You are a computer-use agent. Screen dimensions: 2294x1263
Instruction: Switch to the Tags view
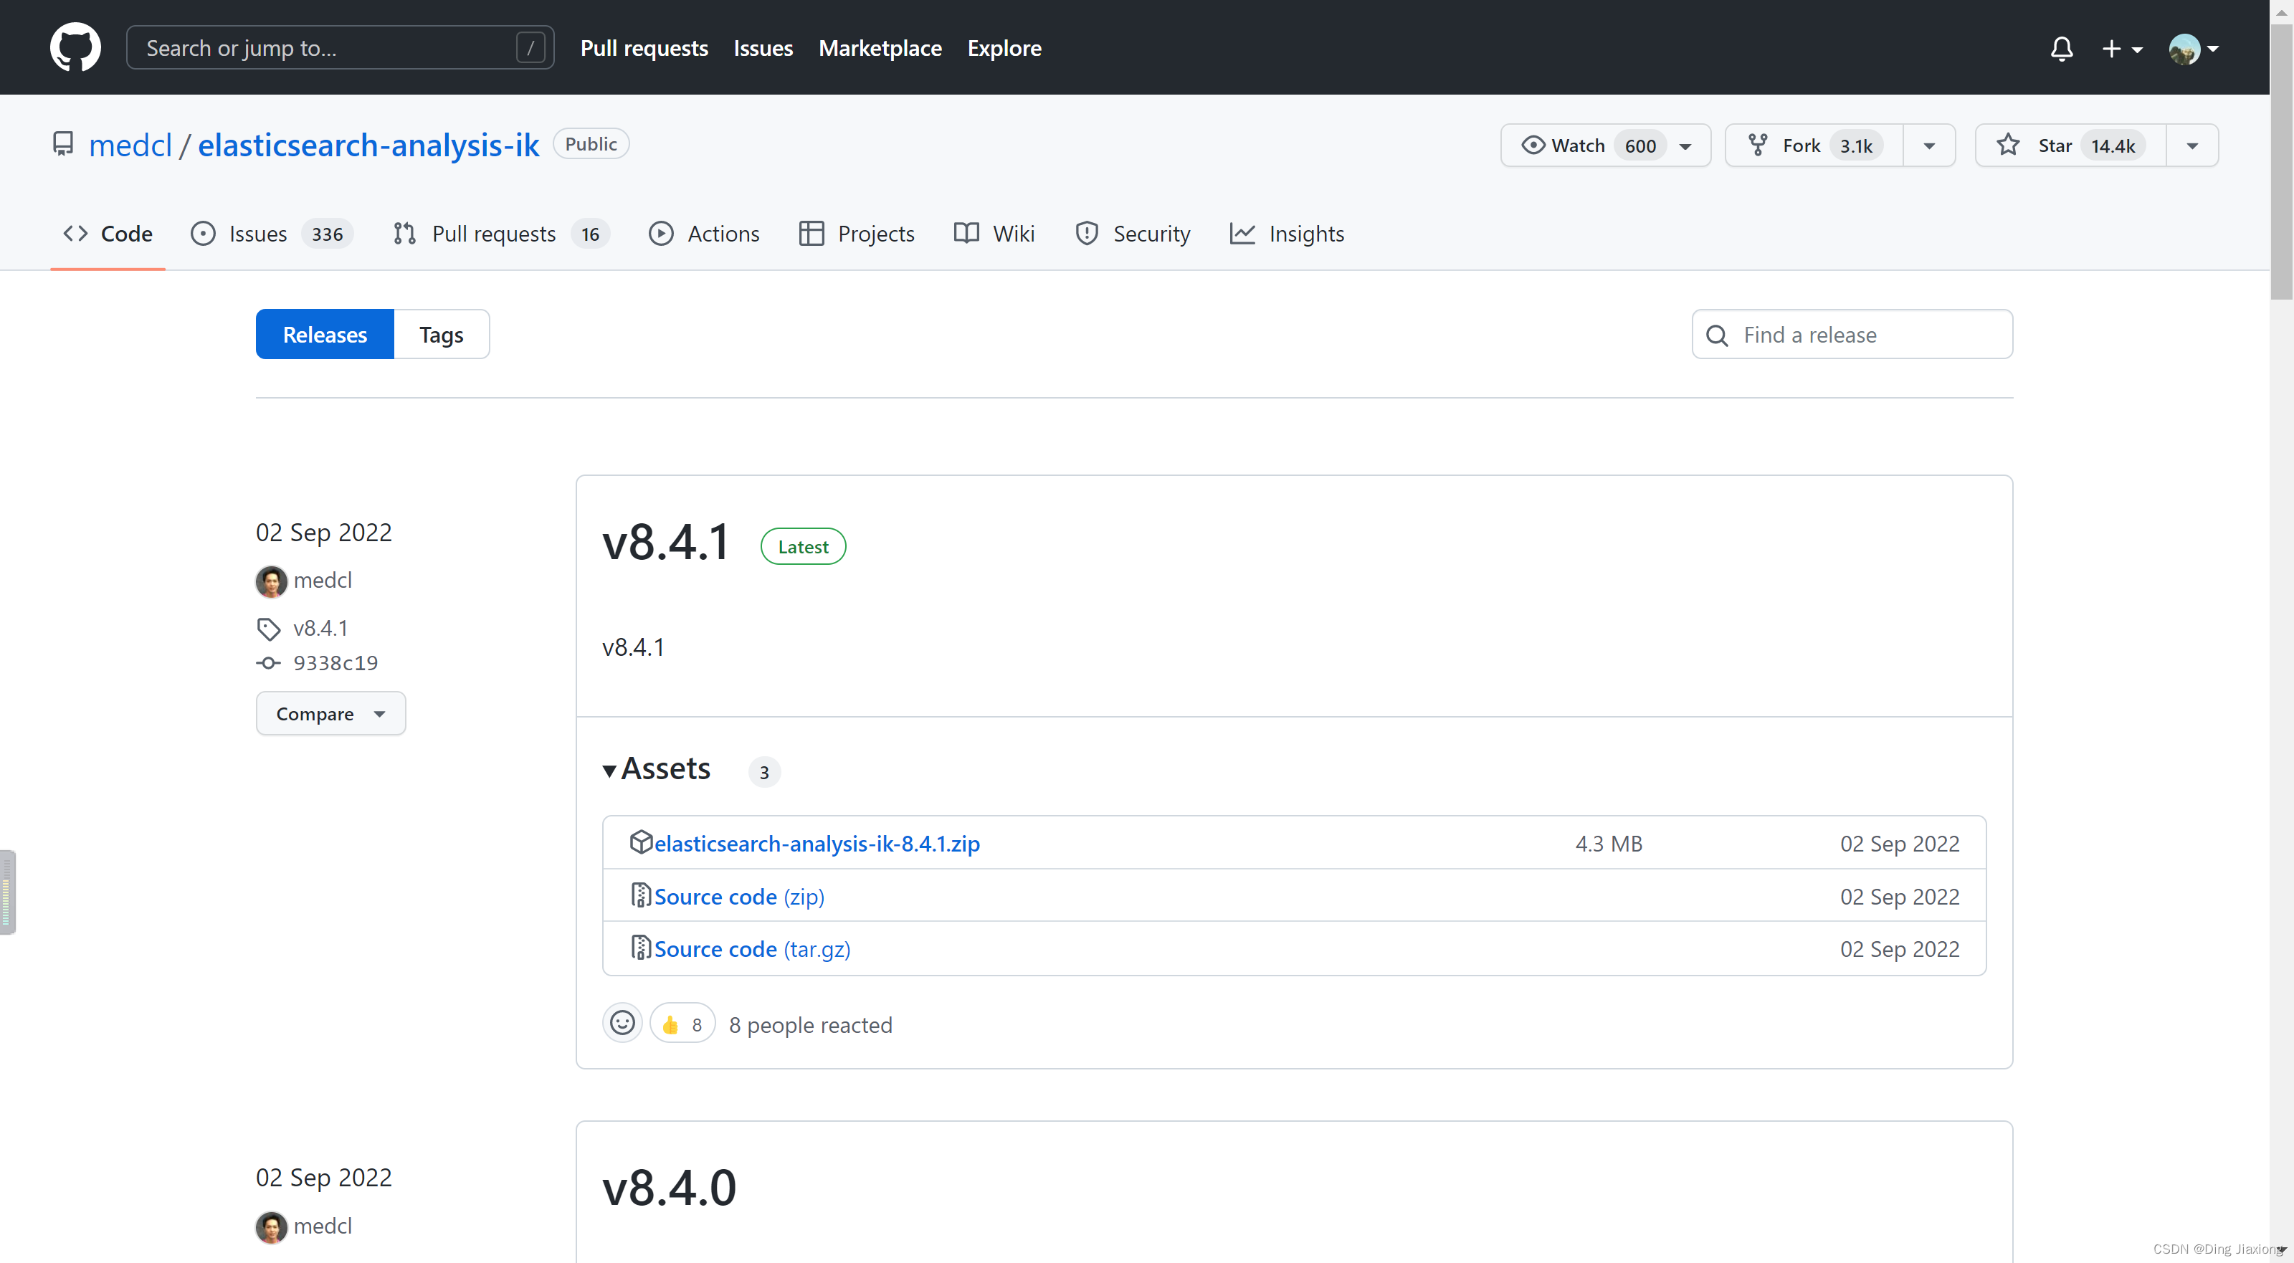(x=441, y=334)
